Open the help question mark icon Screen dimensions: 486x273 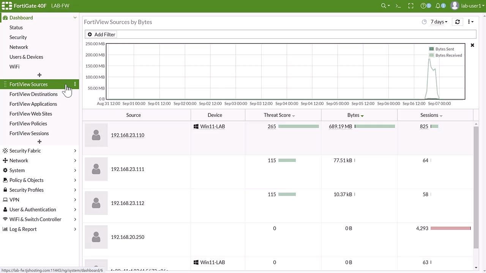424,6
